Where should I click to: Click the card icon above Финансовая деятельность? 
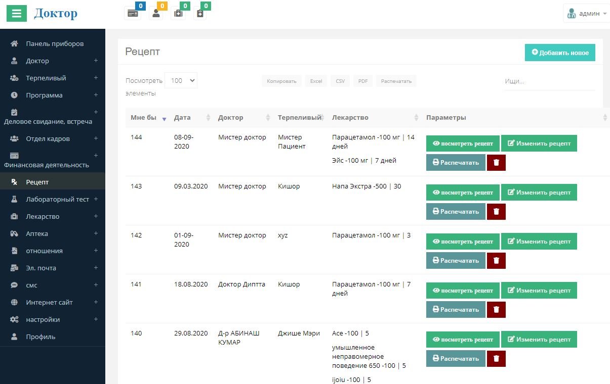(x=14, y=156)
